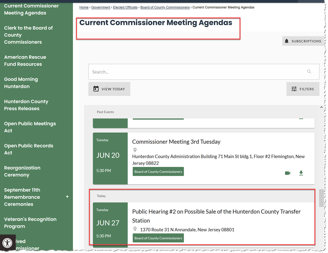This screenshot has width=328, height=253.
Task: Click Board of County Commissioners tag on Jun 20
Action: pos(158,171)
